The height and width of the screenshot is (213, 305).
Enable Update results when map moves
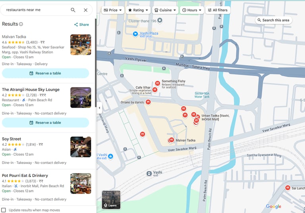point(4,210)
